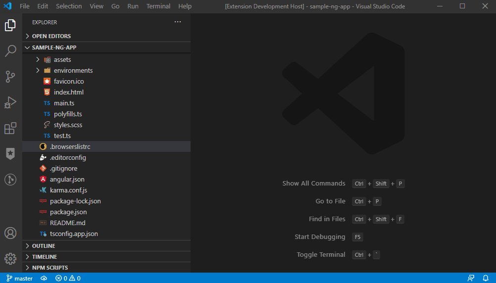The width and height of the screenshot is (496, 283).
Task: Open main.ts file
Action: click(106, 103)
